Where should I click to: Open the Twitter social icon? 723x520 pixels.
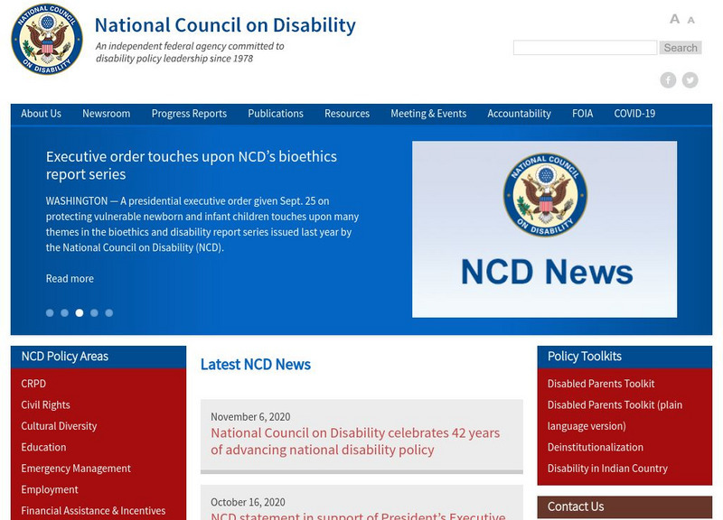[690, 80]
